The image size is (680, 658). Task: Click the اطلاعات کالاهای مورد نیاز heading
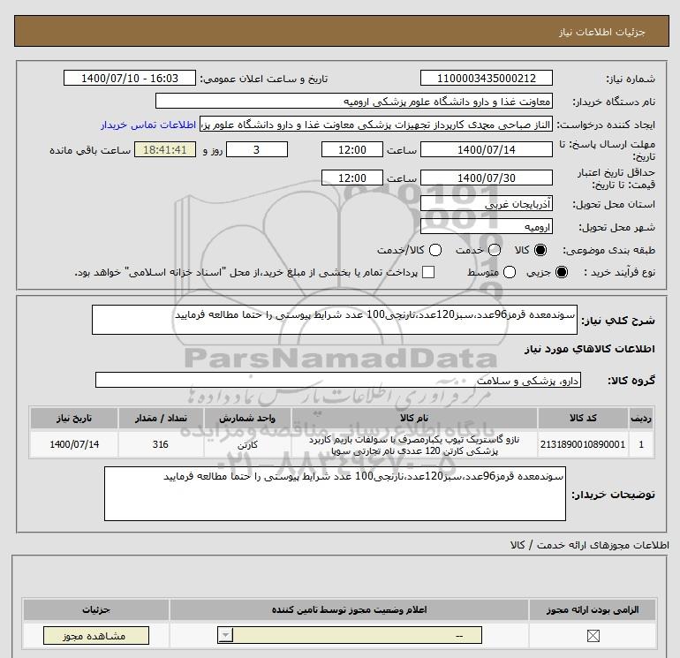point(590,349)
